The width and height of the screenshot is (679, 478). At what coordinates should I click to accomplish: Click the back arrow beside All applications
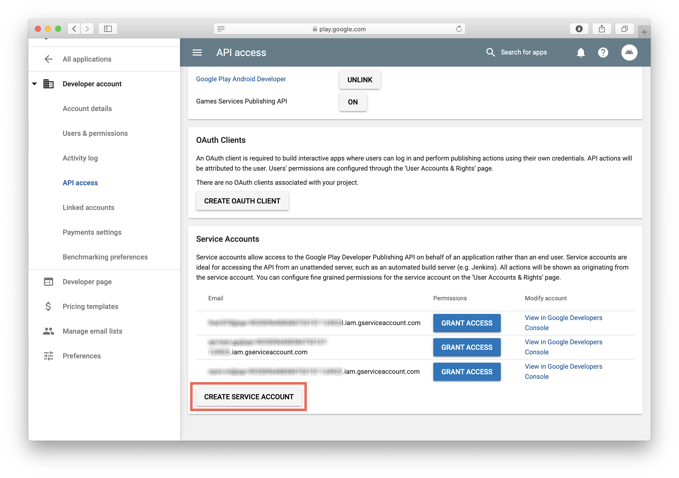point(49,59)
